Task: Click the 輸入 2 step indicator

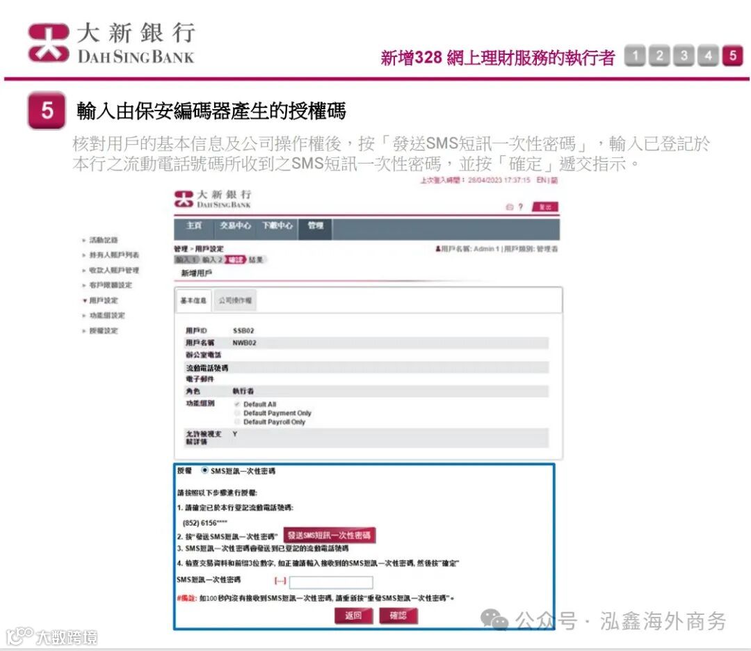Action: click(x=213, y=259)
